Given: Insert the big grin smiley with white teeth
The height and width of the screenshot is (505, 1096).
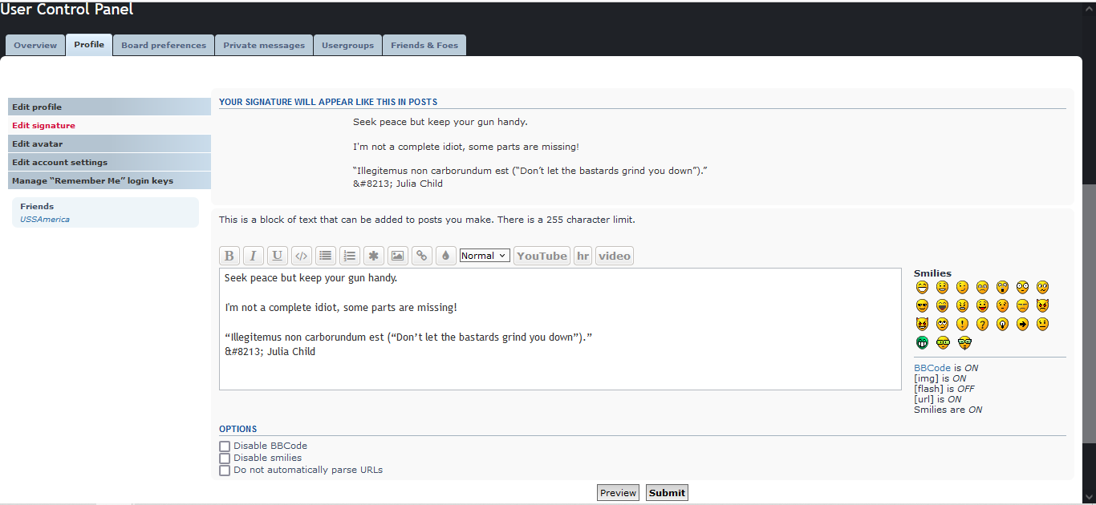Looking at the screenshot, I should 922,287.
